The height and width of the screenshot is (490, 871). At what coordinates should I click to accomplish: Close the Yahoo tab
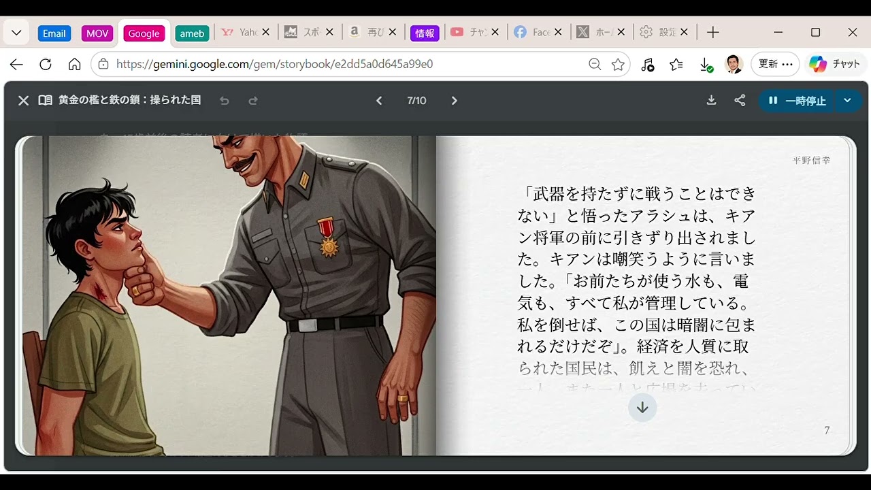coord(266,32)
